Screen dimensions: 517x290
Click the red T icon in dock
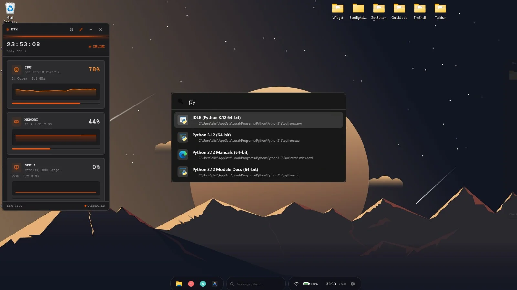coord(191,284)
